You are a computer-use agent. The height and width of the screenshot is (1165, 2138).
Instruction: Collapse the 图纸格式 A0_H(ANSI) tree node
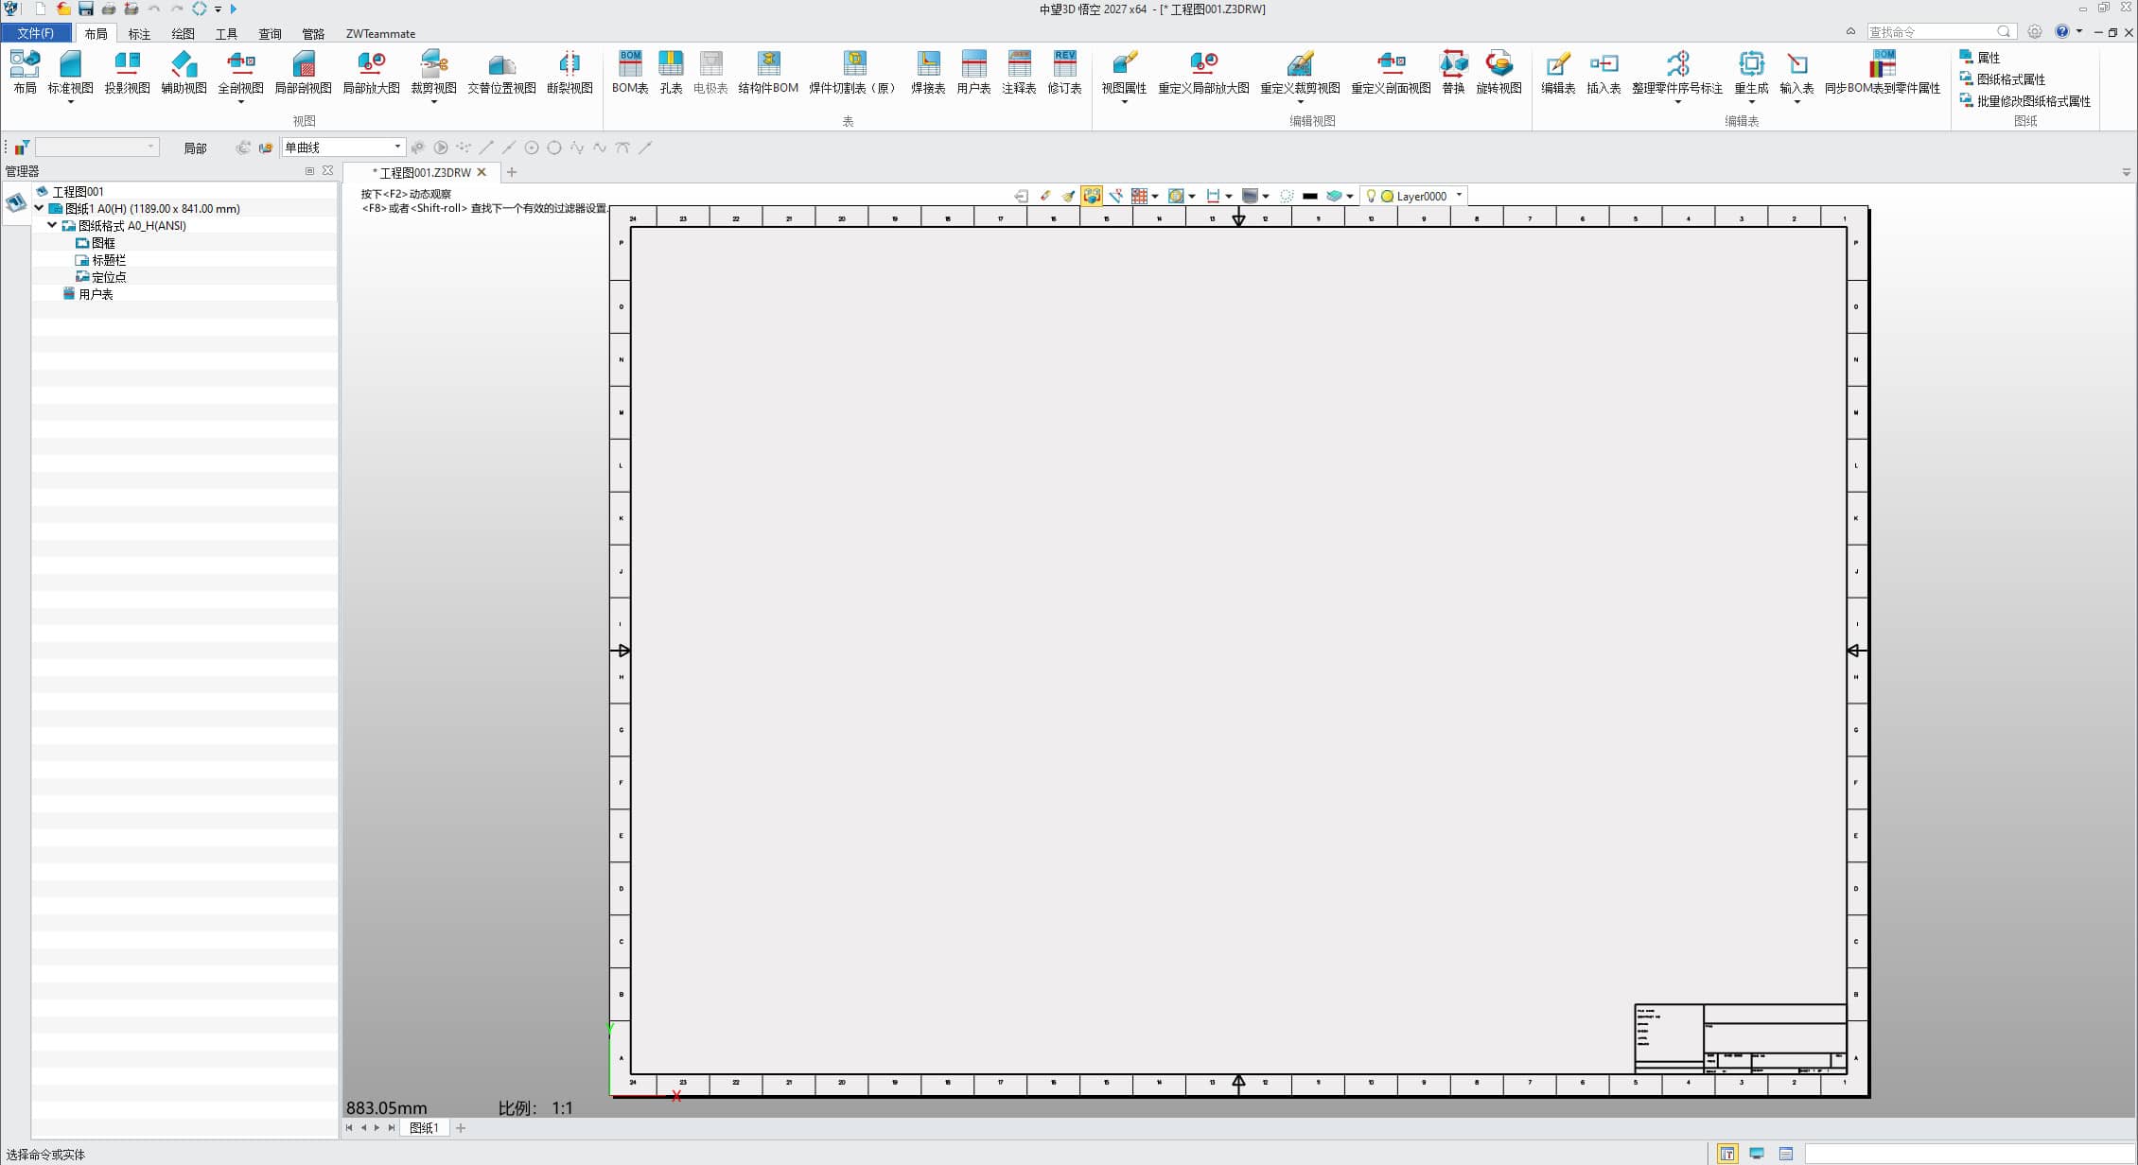[52, 225]
